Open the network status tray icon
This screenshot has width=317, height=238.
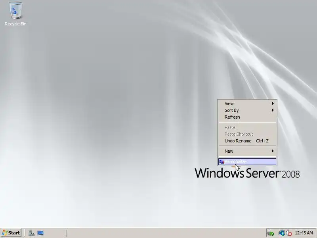pyautogui.click(x=281, y=233)
